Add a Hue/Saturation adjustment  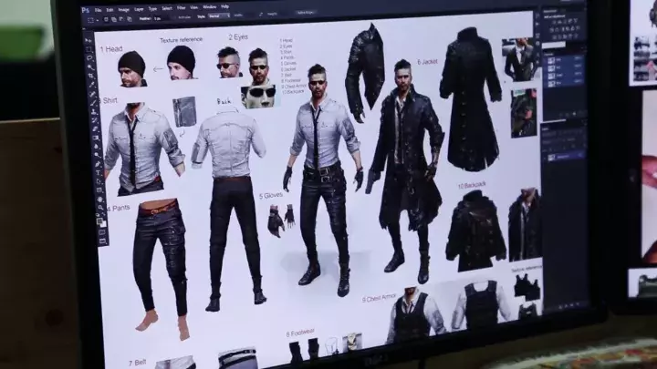point(554,30)
